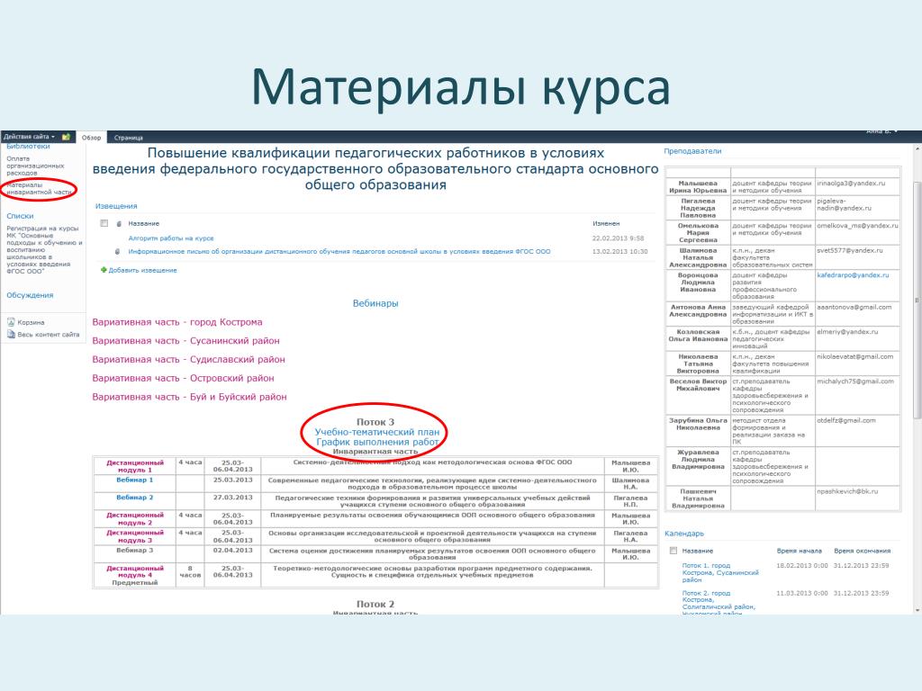
Task: Open Дистанционный модуль 1 in the table
Action: click(x=135, y=467)
